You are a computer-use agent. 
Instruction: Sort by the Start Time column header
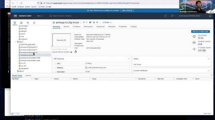pos(161,79)
